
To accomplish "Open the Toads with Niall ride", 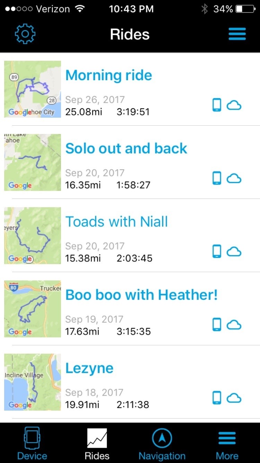I will (116, 222).
